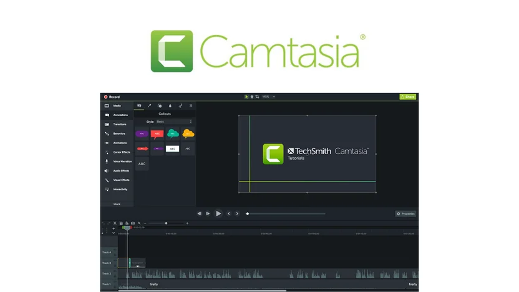Choose the red arrow callout
The height and width of the screenshot is (292, 519).
click(142, 148)
